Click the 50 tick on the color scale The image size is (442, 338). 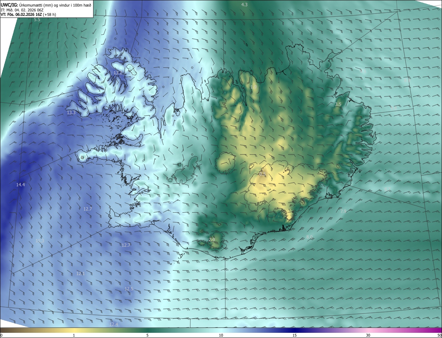[439, 335]
